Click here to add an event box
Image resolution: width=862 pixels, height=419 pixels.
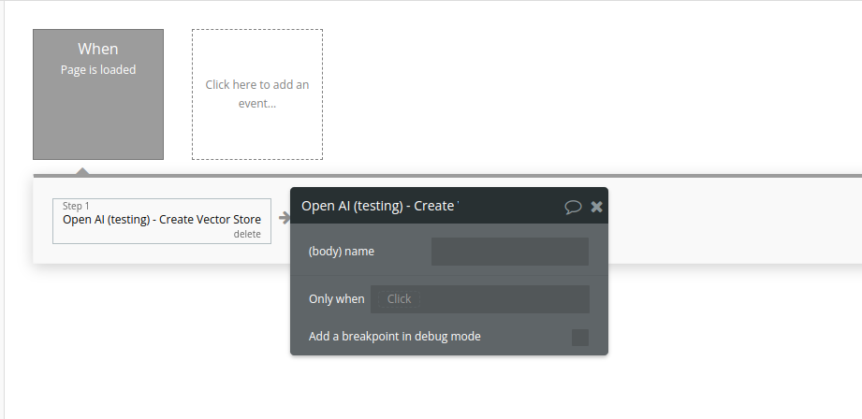point(257,94)
